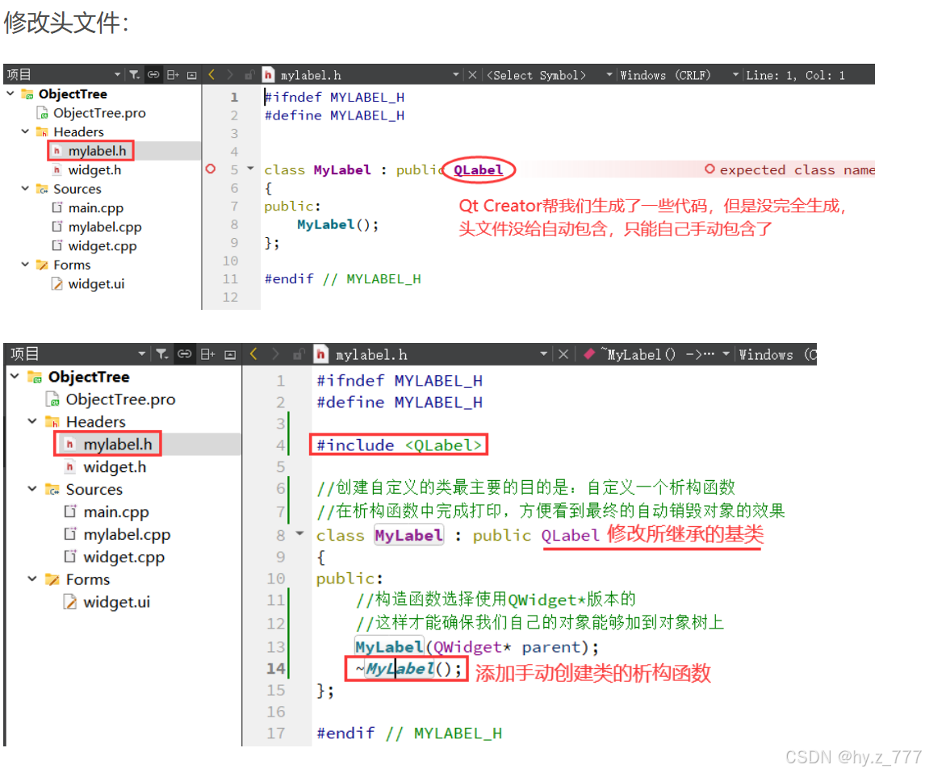Select widget.cpp in bottom tree

click(123, 557)
